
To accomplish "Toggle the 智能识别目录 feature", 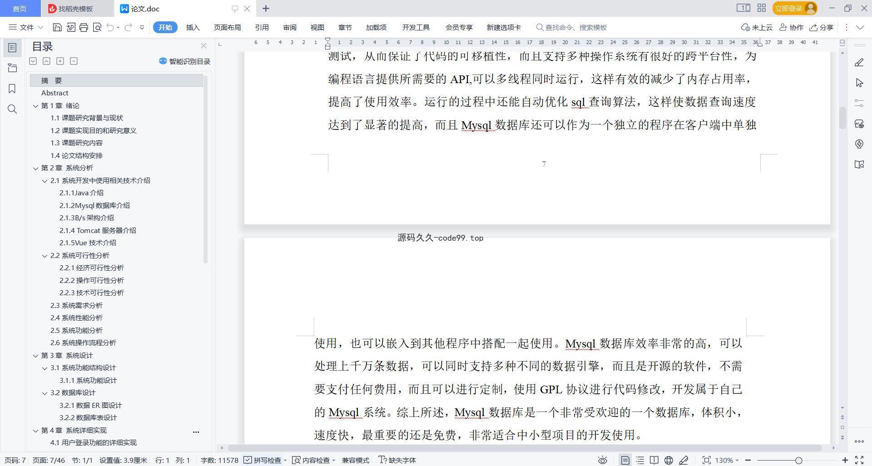I will 184,61.
